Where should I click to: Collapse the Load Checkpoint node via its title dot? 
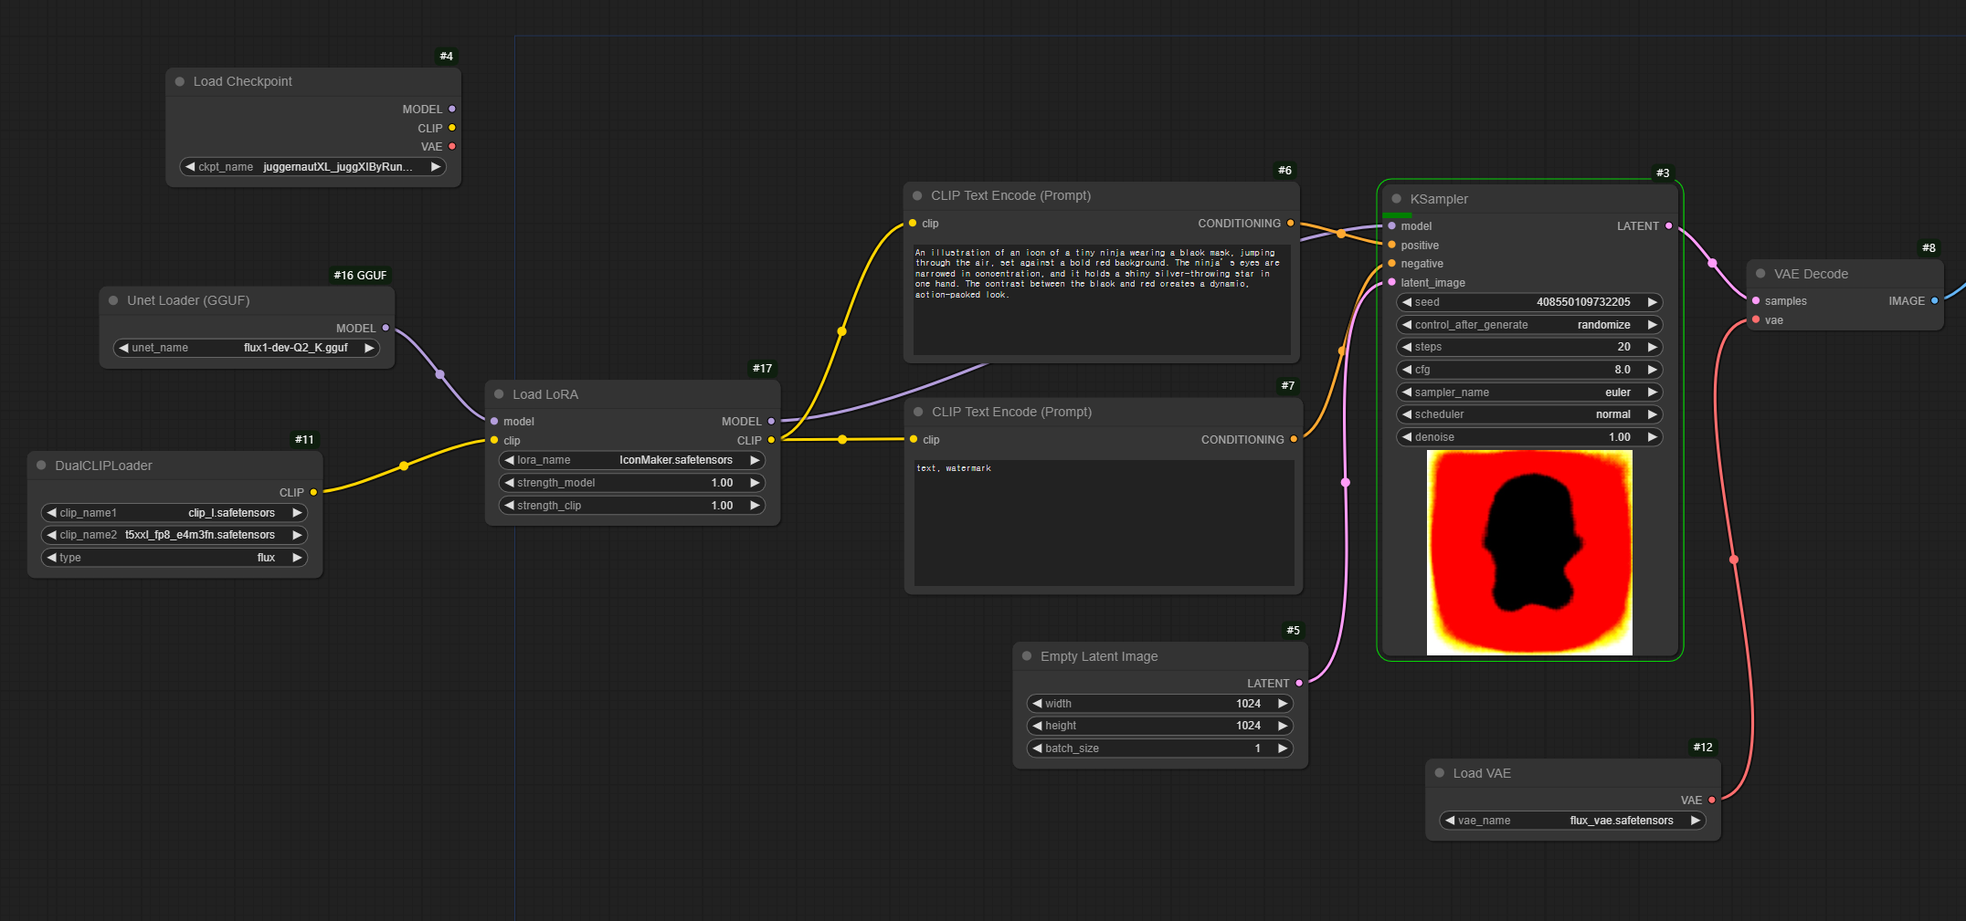click(180, 81)
